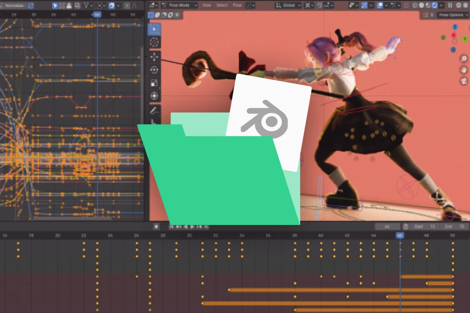Choose subtract selection mode icon
Screen dimensions: 470x313
click(x=164, y=15)
